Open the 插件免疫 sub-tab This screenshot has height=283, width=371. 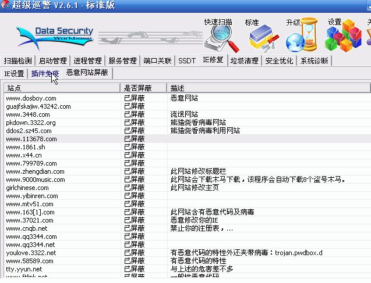45,73
